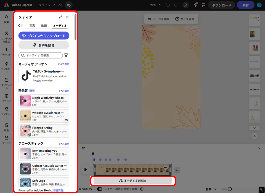Switch to the 写真 tab
This screenshot has width=265, height=193.
click(32, 26)
